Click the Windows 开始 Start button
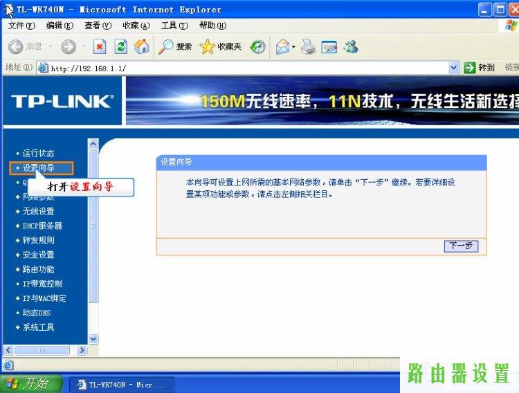 click(31, 384)
